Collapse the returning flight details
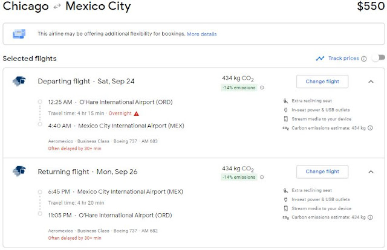 [x=371, y=171]
